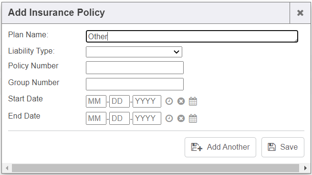Click the save-plus icon on Add Another
The height and width of the screenshot is (175, 312).
[197, 147]
